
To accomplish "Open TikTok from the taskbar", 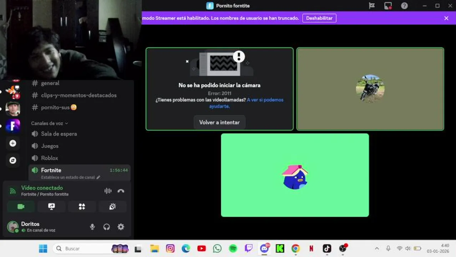I will pos(327,248).
